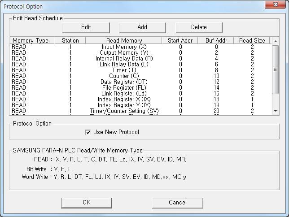Click the Buf Addr column header
289x217 pixels.
coord(216,40)
